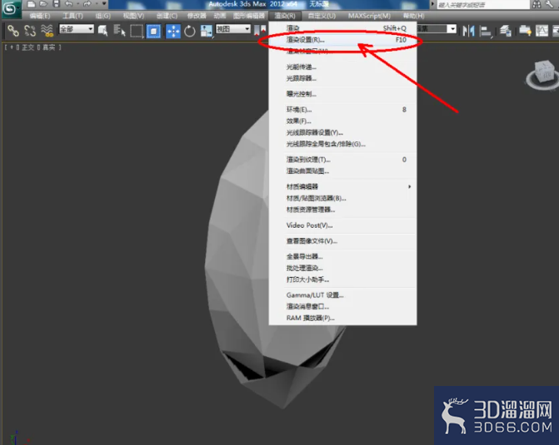Open the 动画 menu

pos(220,16)
